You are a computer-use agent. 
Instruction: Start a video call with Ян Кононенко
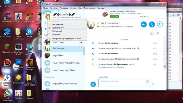[x=144, y=24]
